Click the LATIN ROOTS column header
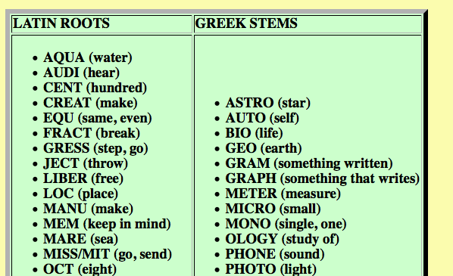The image size is (453, 276). pyautogui.click(x=61, y=23)
